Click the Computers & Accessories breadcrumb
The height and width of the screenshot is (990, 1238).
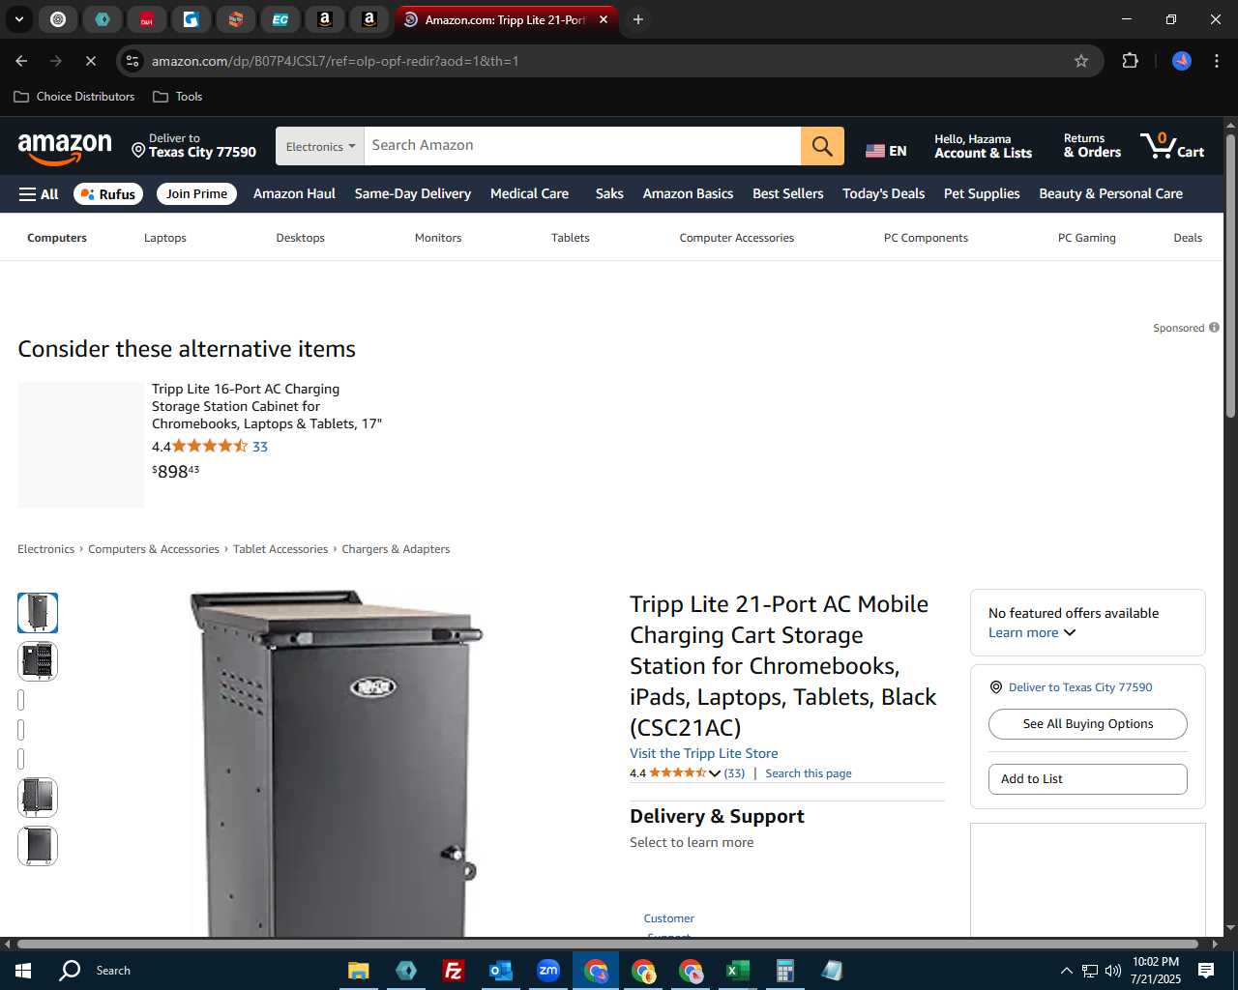click(154, 549)
